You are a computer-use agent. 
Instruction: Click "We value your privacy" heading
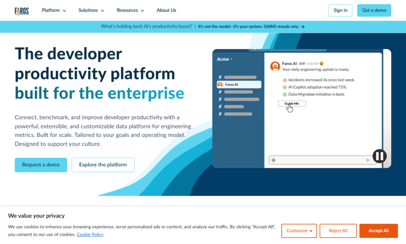click(36, 215)
